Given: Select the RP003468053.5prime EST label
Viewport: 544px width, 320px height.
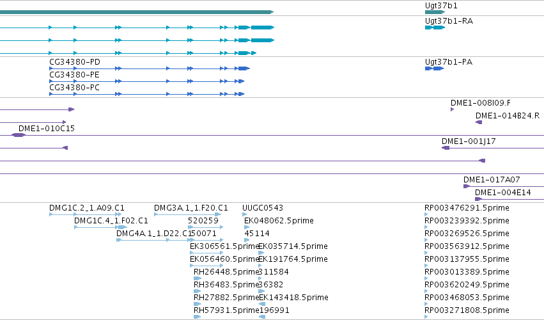Looking at the screenshot, I should [x=467, y=298].
